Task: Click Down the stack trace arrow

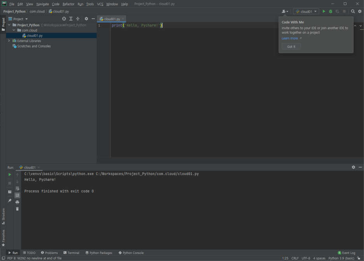Action: point(17,182)
